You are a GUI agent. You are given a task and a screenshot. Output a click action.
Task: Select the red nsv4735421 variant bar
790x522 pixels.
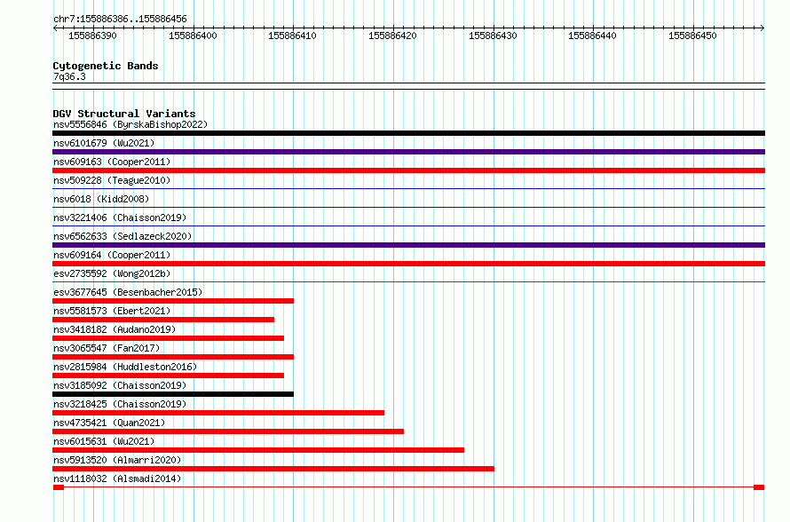coord(228,431)
